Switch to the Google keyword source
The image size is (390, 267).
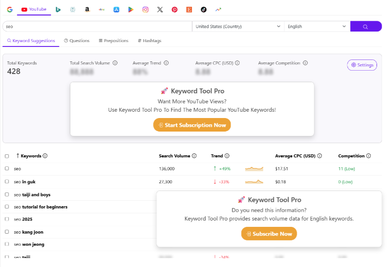[x=10, y=10]
